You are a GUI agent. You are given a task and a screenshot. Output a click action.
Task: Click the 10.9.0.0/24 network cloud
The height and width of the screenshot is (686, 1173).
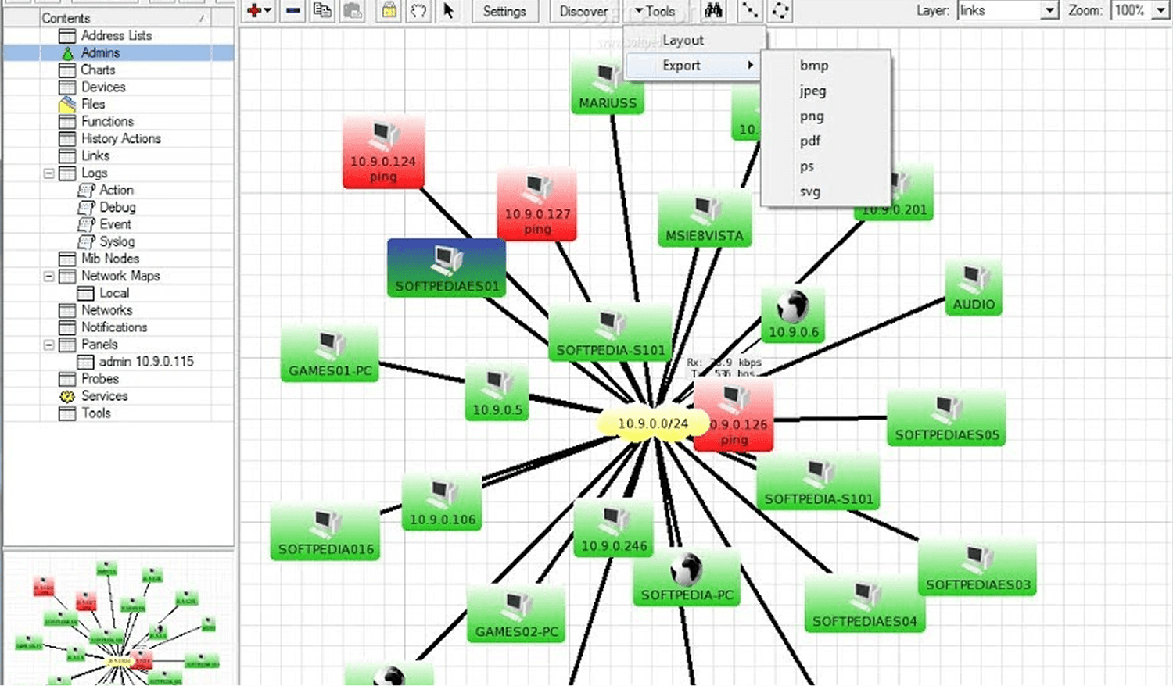coord(653,423)
